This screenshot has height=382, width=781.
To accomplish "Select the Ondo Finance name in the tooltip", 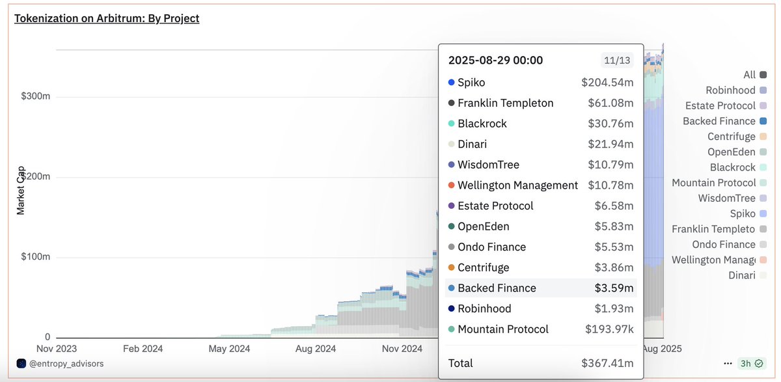I will [491, 247].
